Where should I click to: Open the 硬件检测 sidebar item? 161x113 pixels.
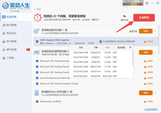(x=16, y=50)
